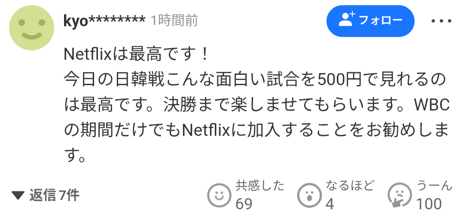Click the うーん count of 100

429,204
